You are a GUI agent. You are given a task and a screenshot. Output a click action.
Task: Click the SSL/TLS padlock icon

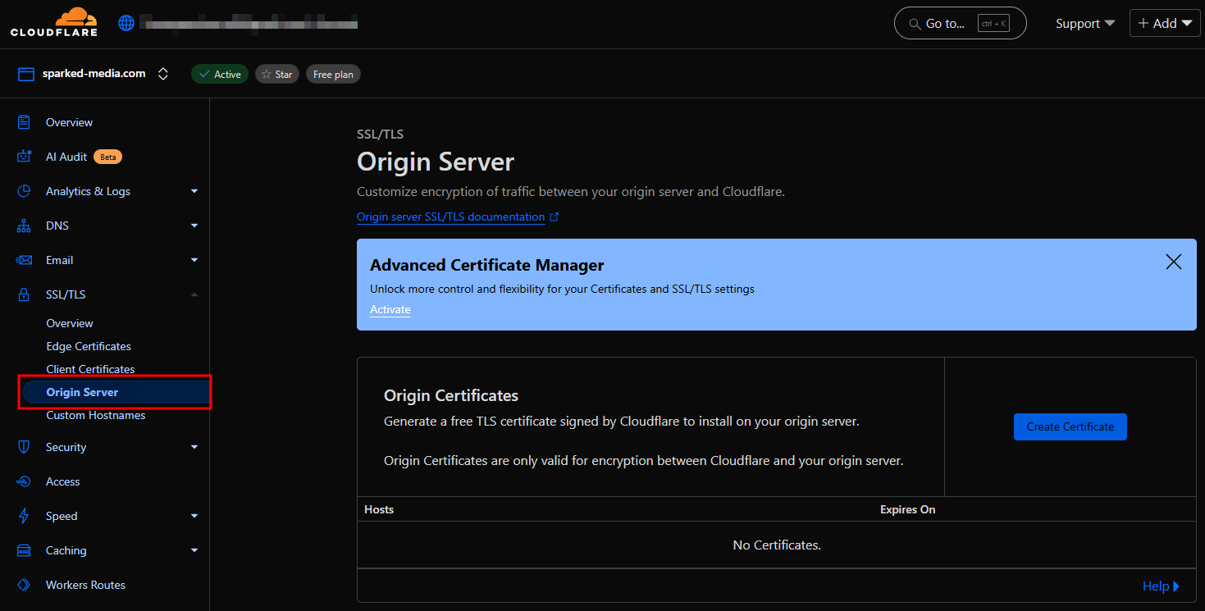(25, 294)
